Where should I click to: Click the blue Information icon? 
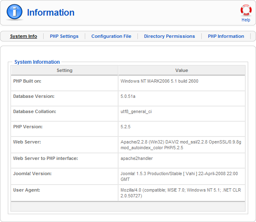tap(14, 13)
